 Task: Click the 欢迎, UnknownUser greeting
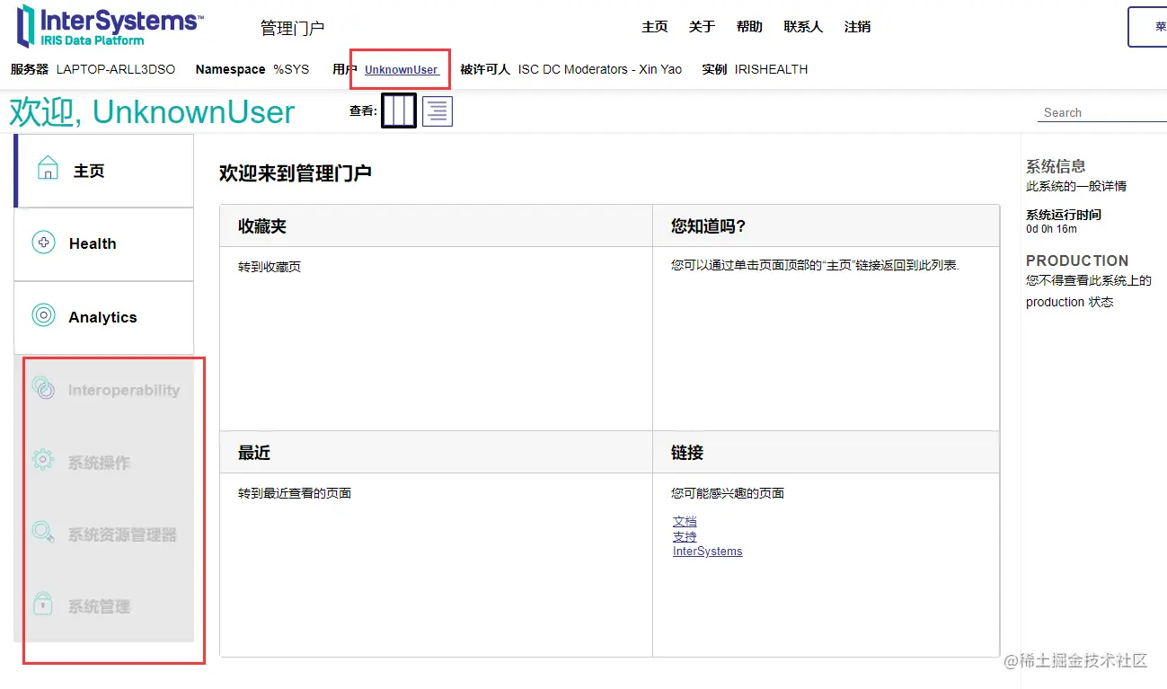152,112
